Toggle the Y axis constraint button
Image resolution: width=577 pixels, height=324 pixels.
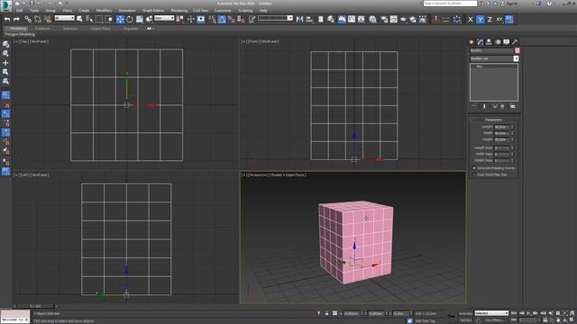click(480, 19)
